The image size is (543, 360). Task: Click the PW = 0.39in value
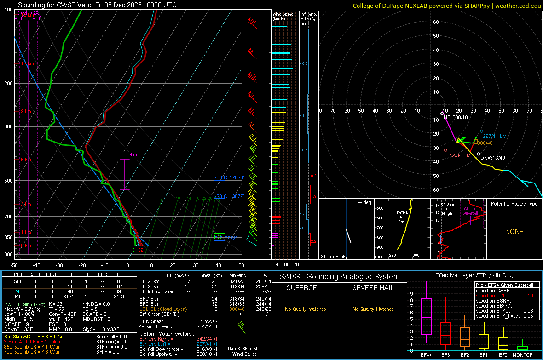pyautogui.click(x=24, y=304)
